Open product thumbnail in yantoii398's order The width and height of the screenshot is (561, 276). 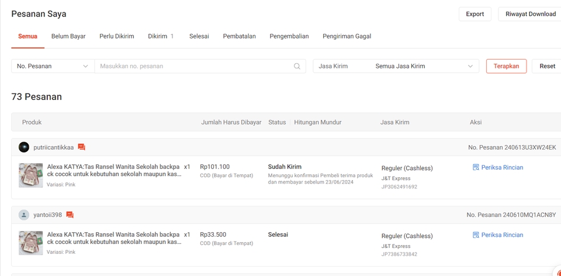click(x=31, y=243)
